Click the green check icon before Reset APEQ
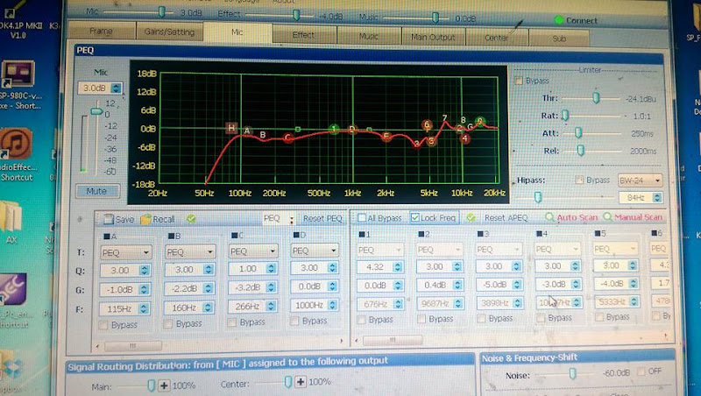Screen dimensions: 701x396 pos(471,217)
